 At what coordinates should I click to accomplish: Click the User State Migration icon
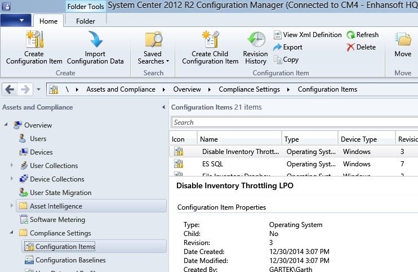(x=24, y=193)
